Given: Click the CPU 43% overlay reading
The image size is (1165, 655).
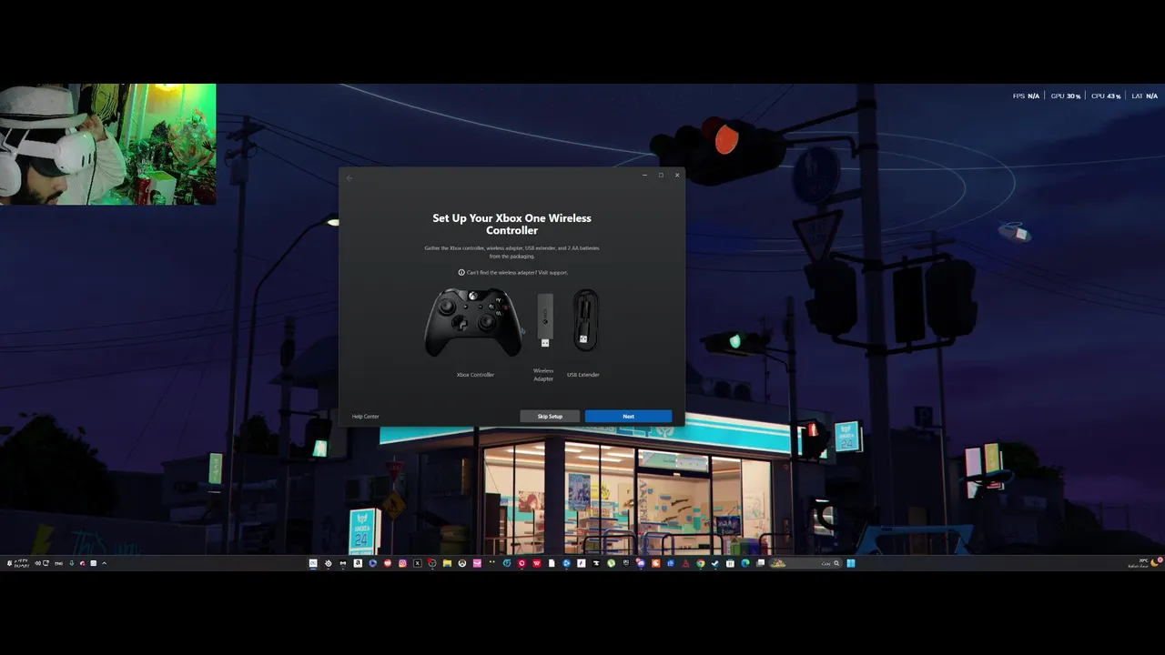Looking at the screenshot, I should (x=1106, y=96).
